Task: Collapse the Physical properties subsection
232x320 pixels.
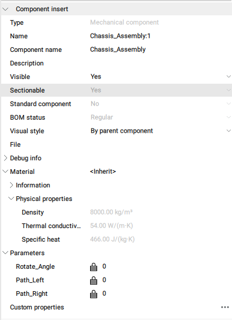Action: pos(11,199)
